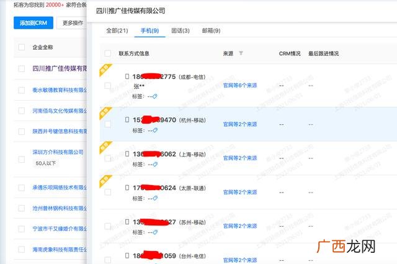
Task: Check the box for 苏州-移动 number row
Action: [x=107, y=226]
